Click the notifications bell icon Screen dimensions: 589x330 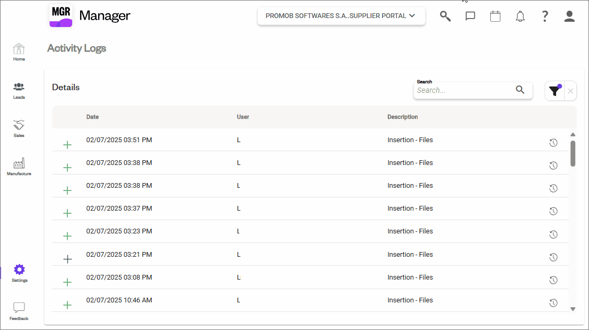pos(520,16)
